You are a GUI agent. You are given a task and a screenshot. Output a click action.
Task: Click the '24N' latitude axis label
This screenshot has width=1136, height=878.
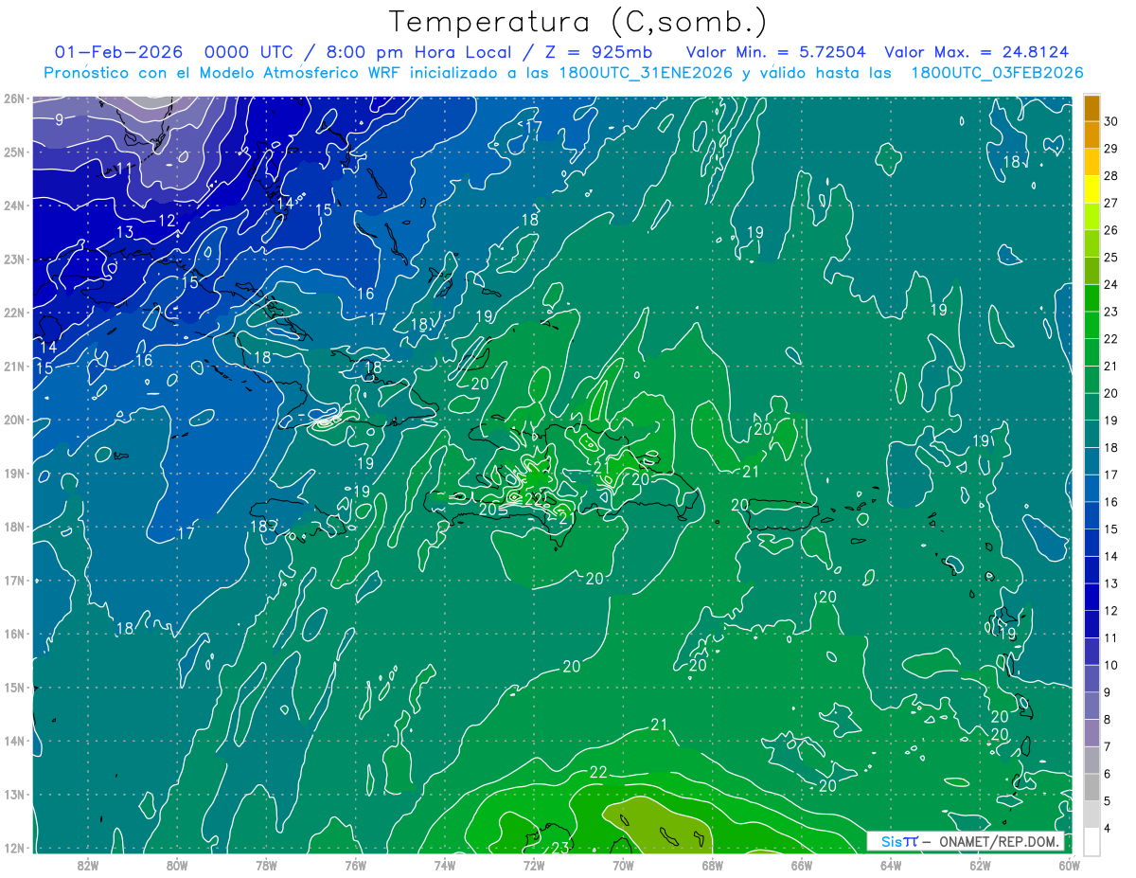[13, 206]
